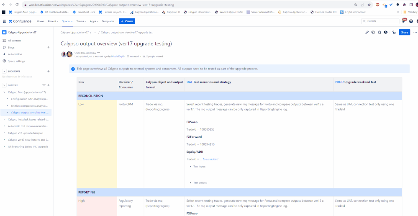Open the Spaces dropdown menu
418x216 pixels.
[x=67, y=21]
